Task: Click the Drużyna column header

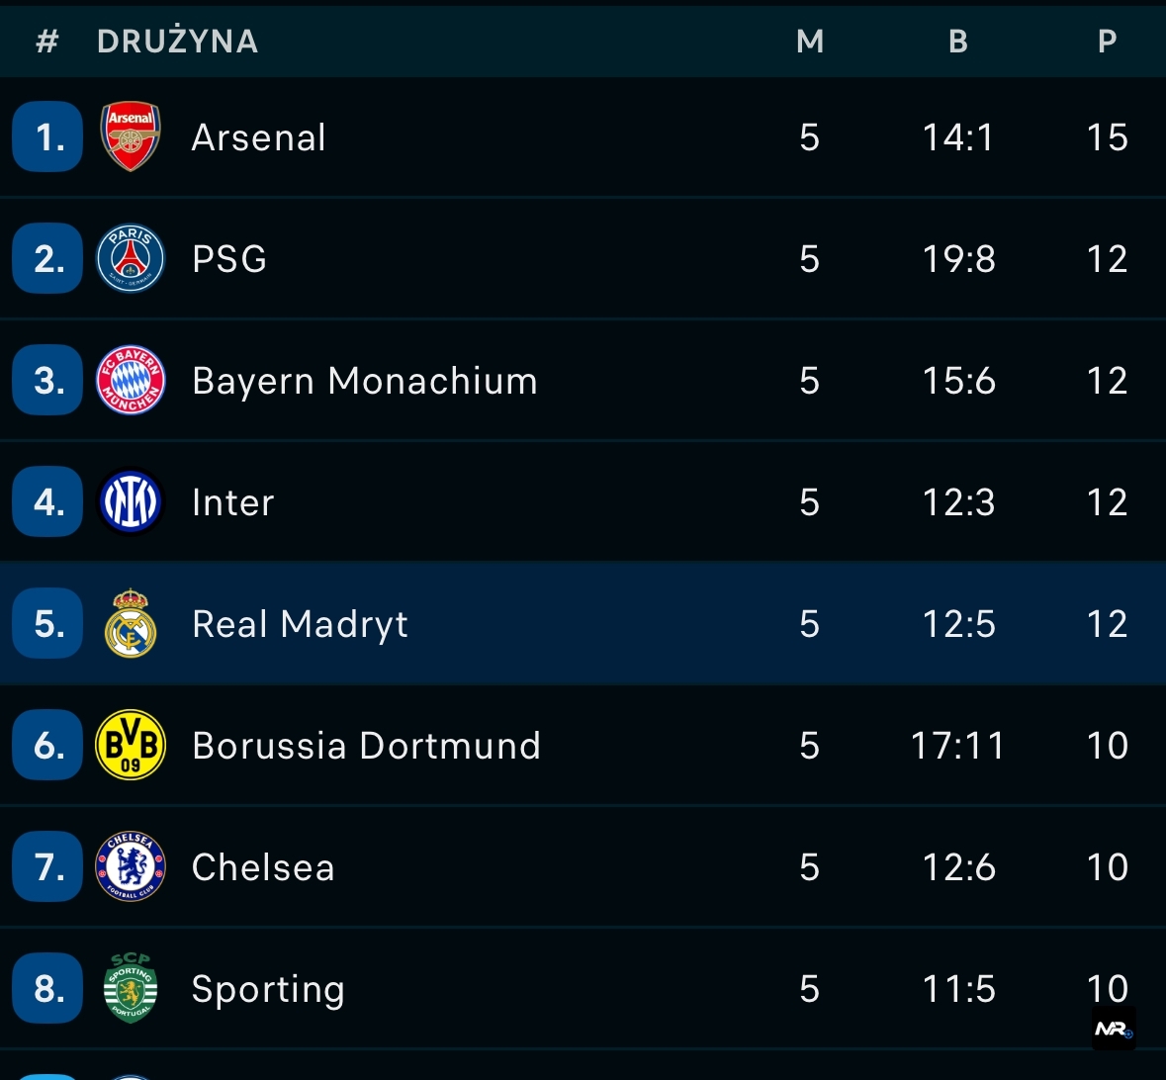Action: [x=178, y=41]
